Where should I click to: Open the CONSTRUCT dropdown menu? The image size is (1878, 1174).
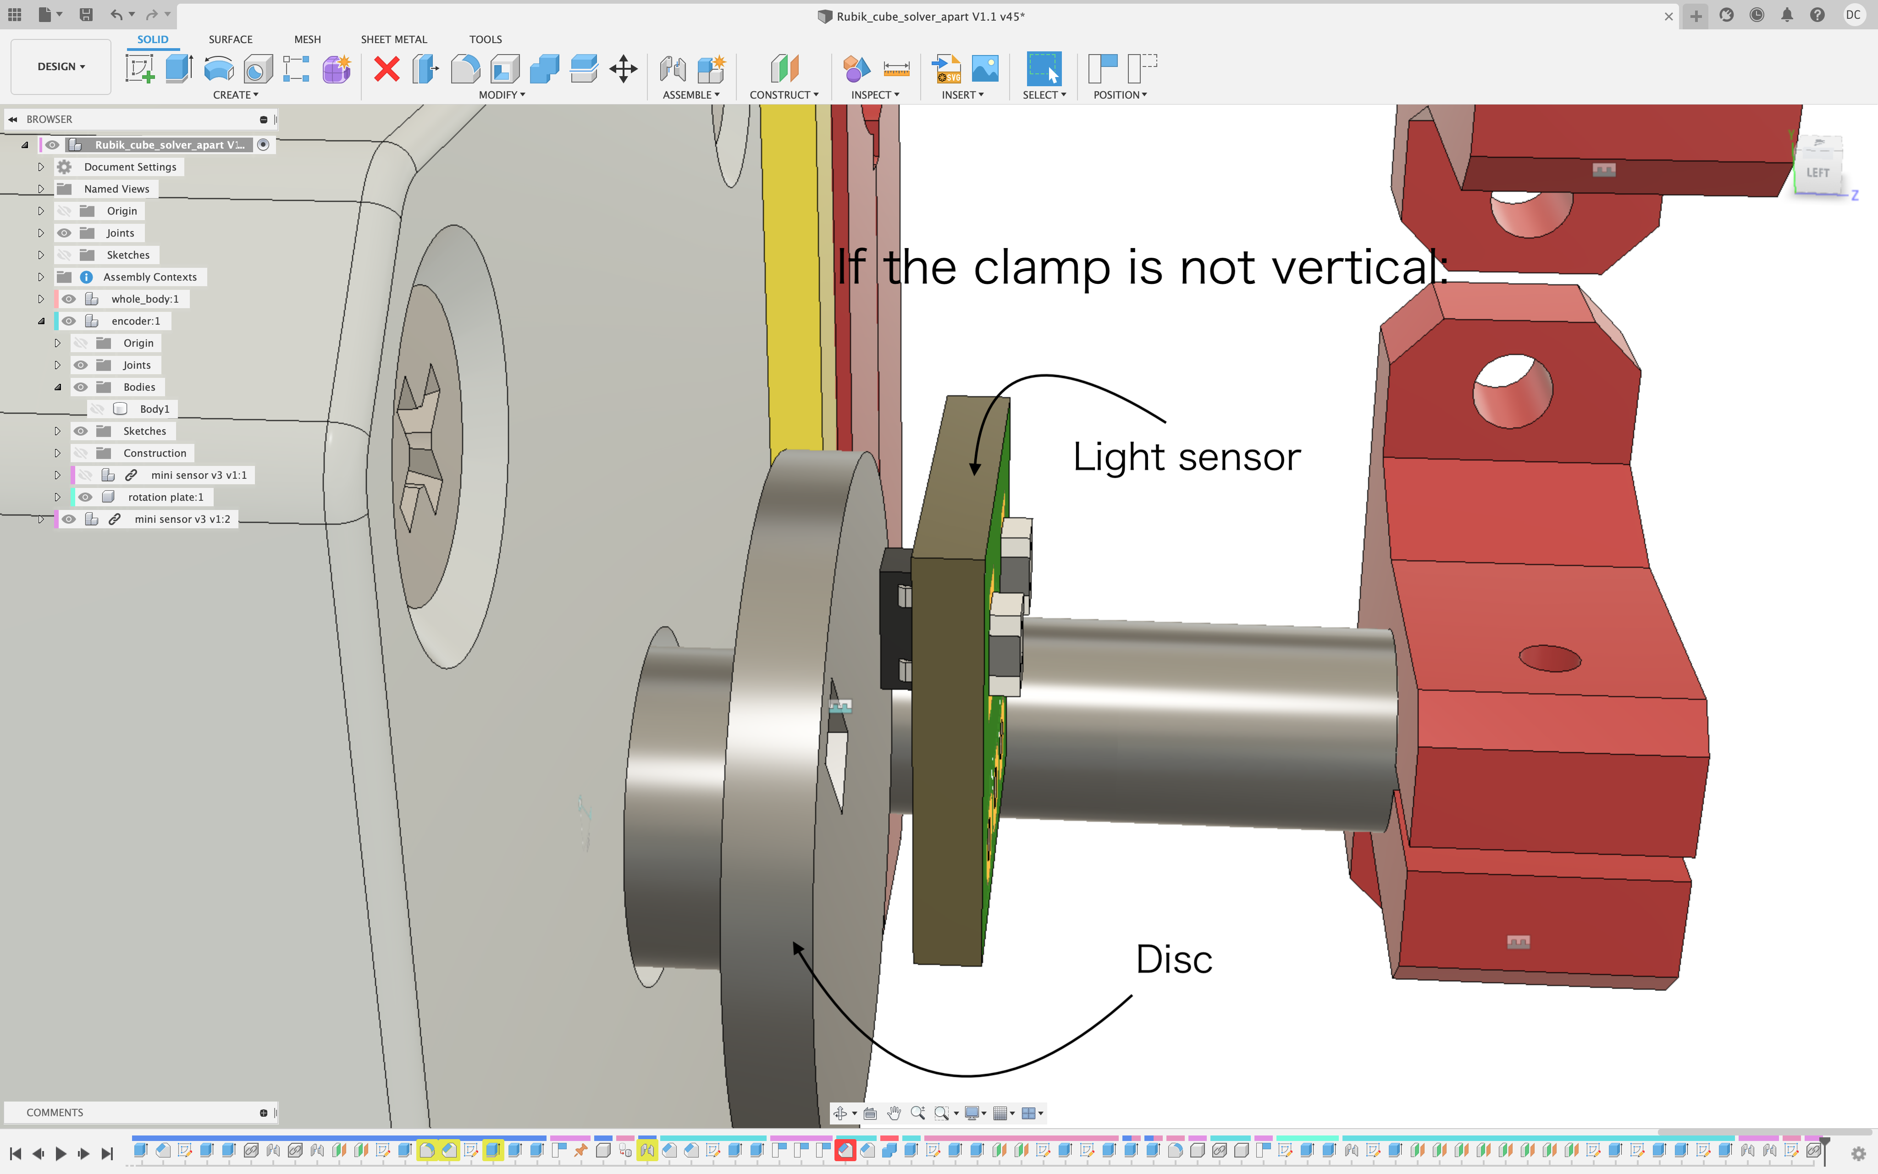[x=784, y=95]
